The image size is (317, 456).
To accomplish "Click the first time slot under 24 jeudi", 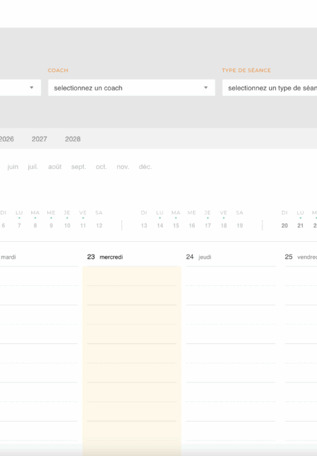I will 231,276.
